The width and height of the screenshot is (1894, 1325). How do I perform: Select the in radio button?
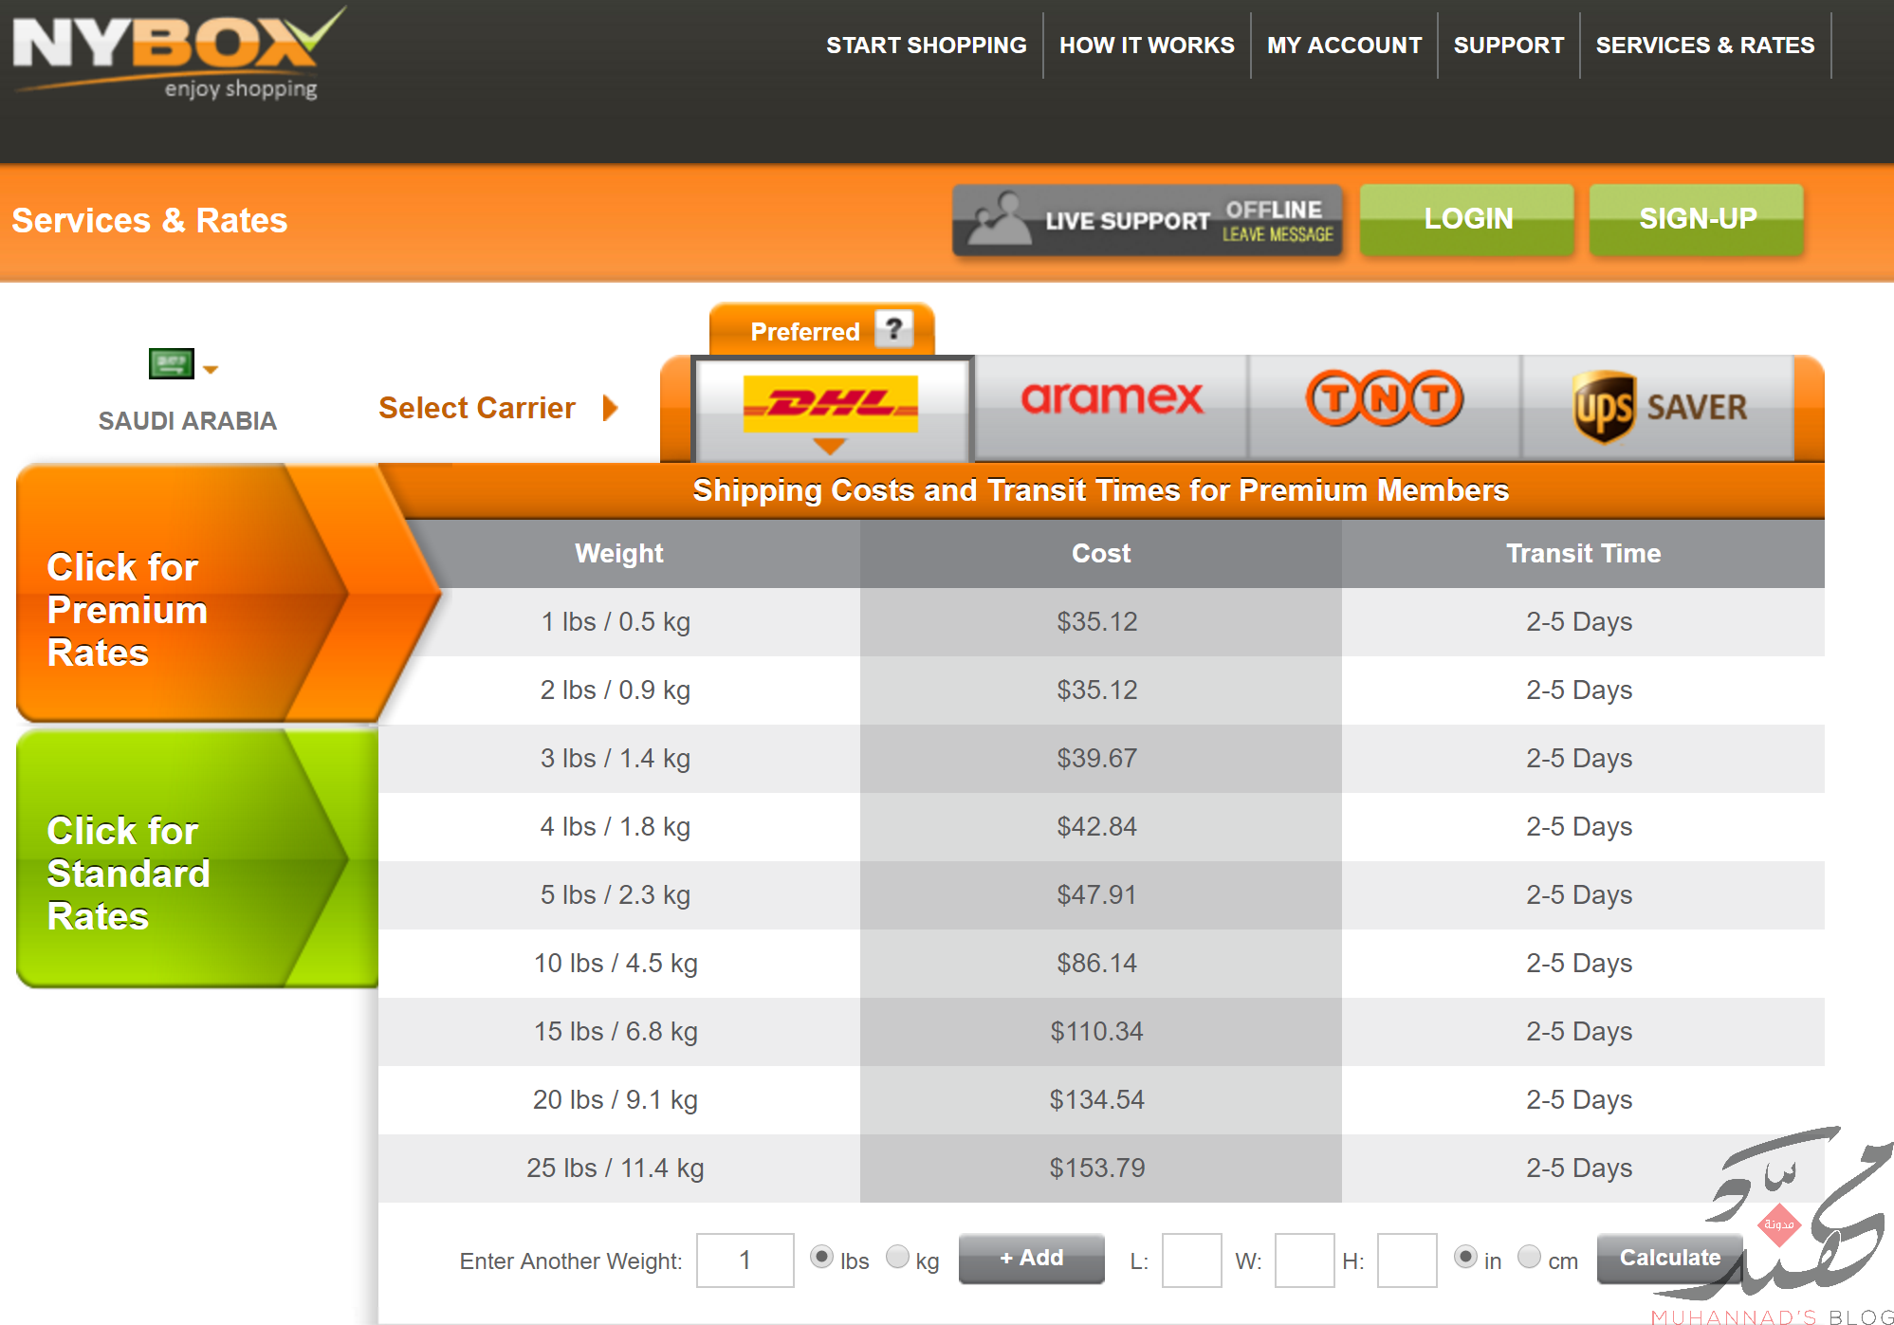1465,1257
